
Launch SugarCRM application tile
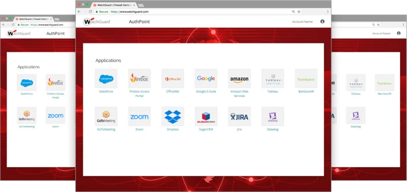tap(206, 117)
